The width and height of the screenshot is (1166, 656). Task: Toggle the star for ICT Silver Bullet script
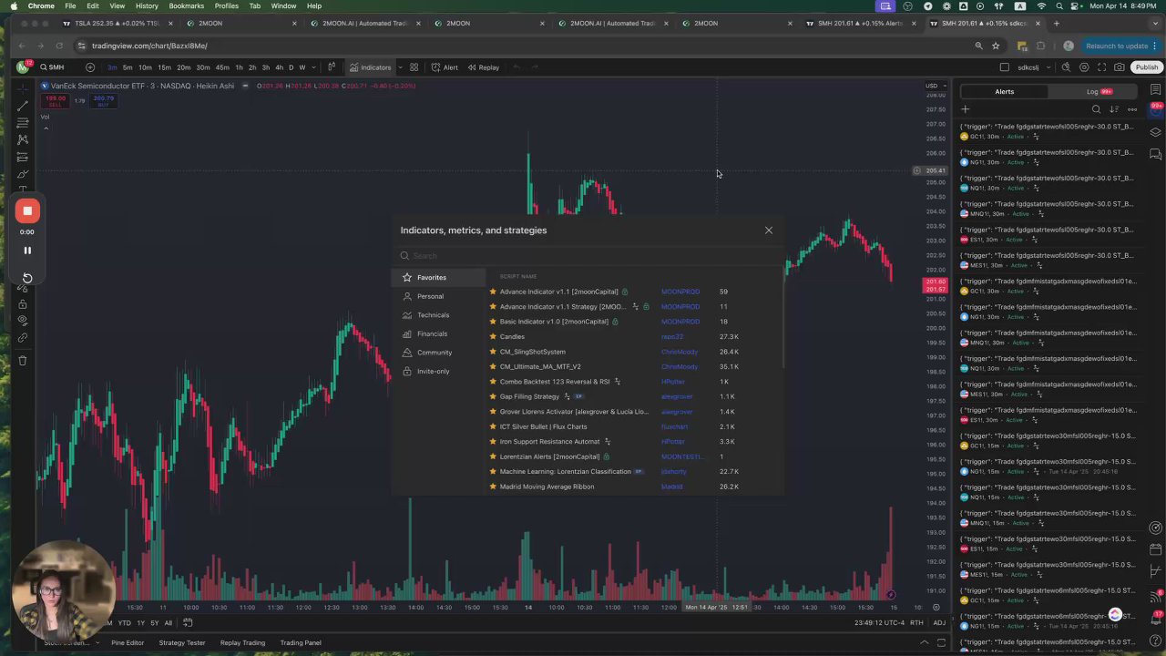[493, 426]
